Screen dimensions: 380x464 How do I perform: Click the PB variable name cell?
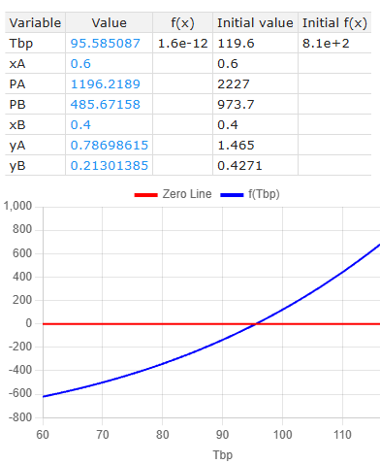point(35,104)
